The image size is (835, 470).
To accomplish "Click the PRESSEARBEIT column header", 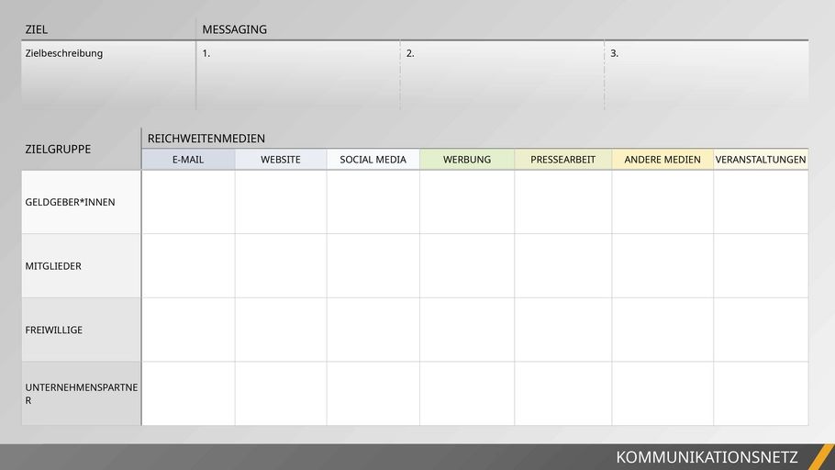I will pos(562,160).
